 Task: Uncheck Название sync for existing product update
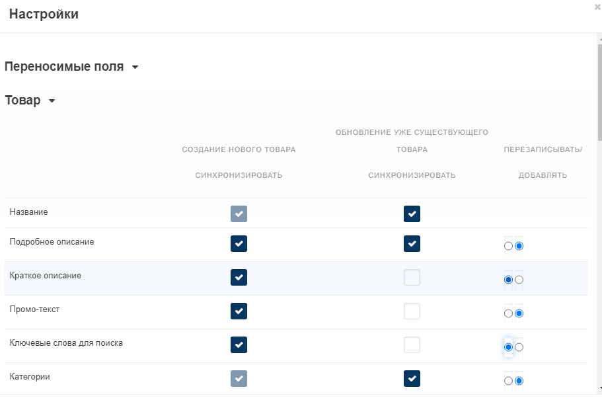click(412, 214)
